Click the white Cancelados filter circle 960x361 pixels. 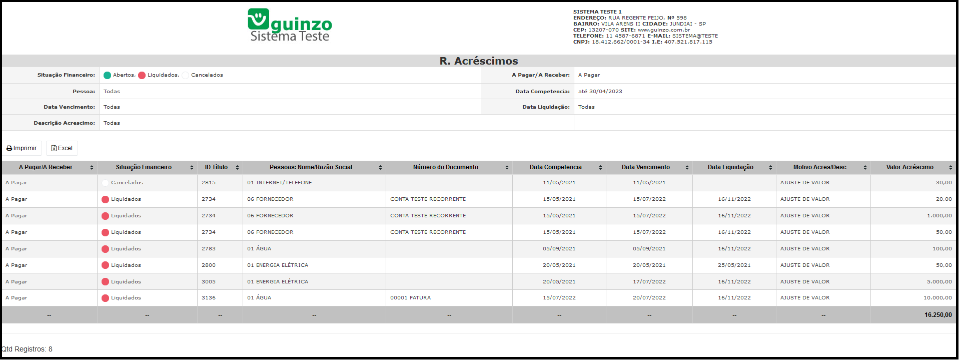click(186, 76)
